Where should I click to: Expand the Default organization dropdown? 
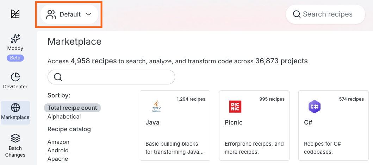tap(70, 14)
